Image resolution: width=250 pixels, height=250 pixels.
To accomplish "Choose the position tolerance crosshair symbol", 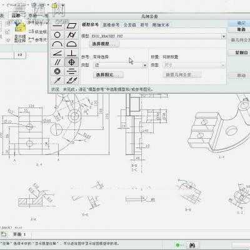I will pyautogui.click(x=71, y=62).
